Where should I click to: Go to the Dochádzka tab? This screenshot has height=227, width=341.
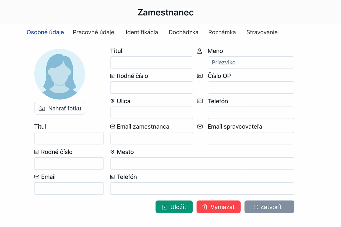point(183,32)
